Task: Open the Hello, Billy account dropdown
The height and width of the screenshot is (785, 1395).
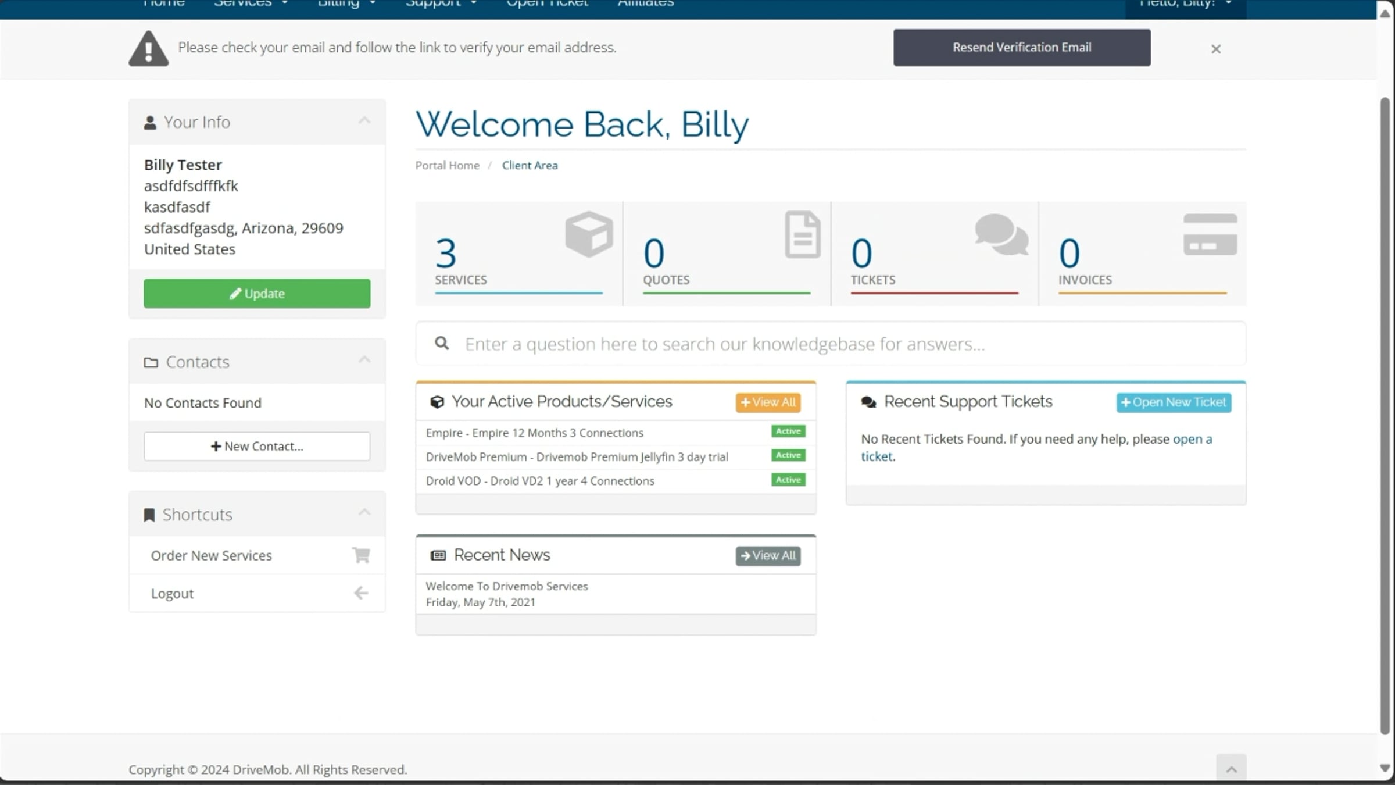Action: click(1185, 5)
